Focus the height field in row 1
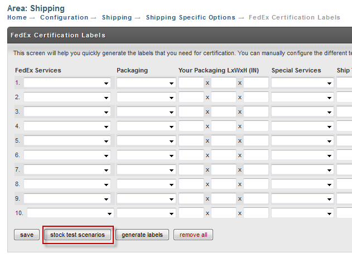 [256, 82]
